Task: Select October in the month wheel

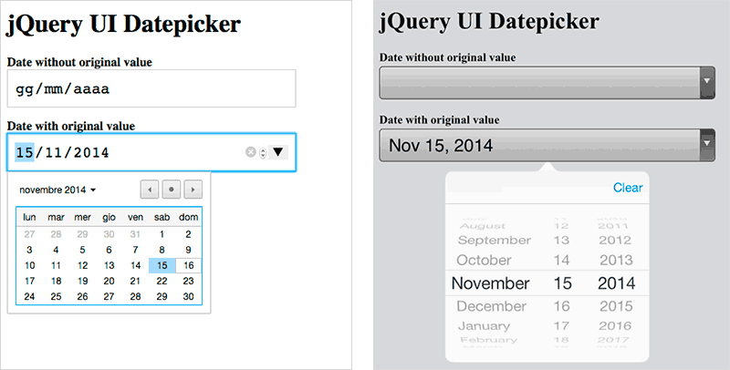Action: coord(491,261)
